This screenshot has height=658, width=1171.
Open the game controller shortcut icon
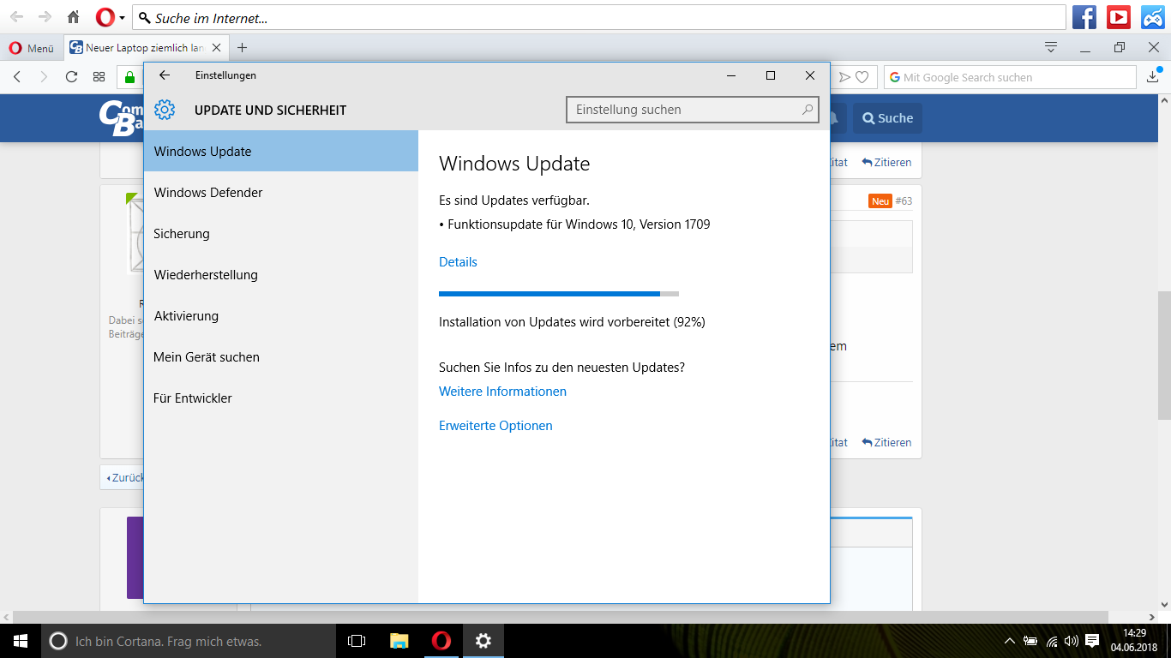pos(1152,16)
